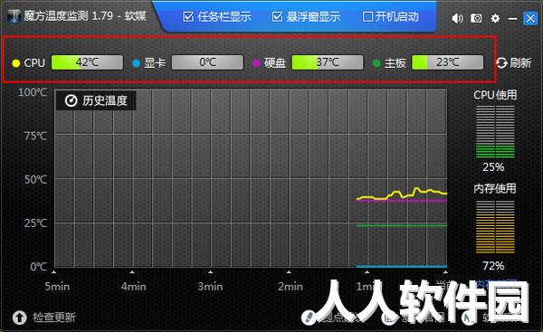Click the green 主板 legend dot

[376, 63]
